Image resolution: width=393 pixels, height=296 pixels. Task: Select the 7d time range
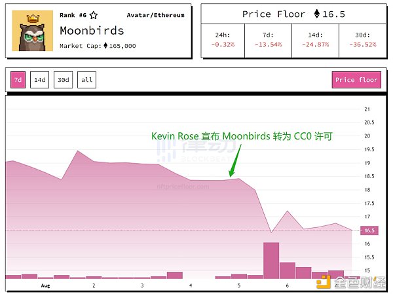click(x=18, y=80)
